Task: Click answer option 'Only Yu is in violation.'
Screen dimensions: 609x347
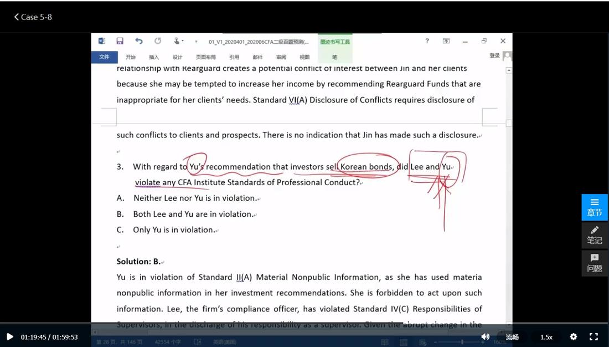Action: coord(174,230)
